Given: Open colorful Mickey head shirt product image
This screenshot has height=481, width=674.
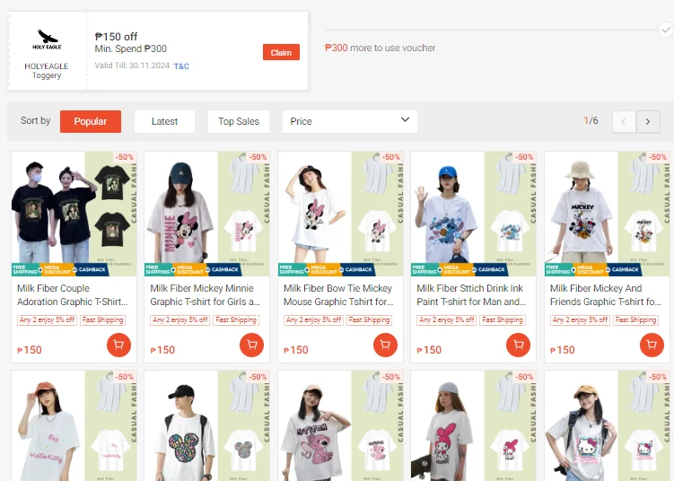Looking at the screenshot, I should pos(207,425).
